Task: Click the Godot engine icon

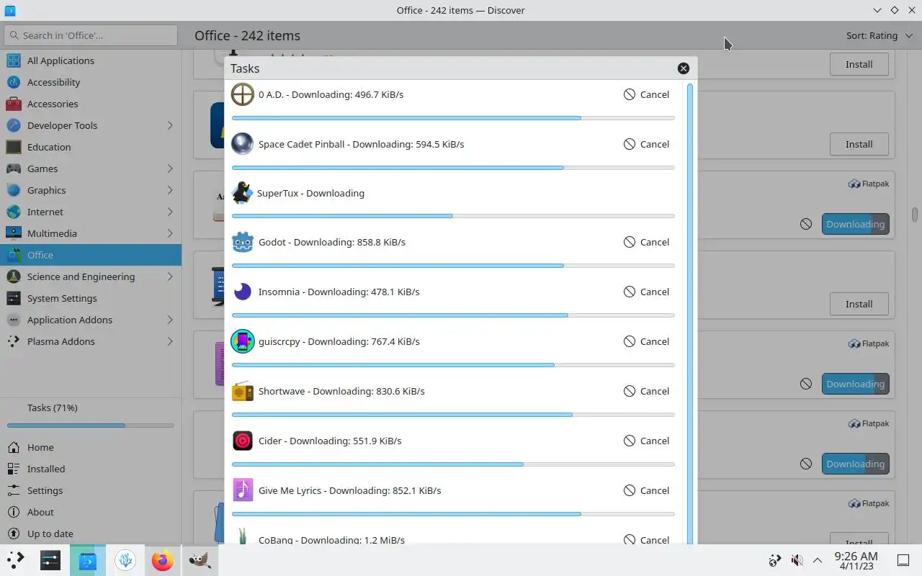Action: point(243,242)
